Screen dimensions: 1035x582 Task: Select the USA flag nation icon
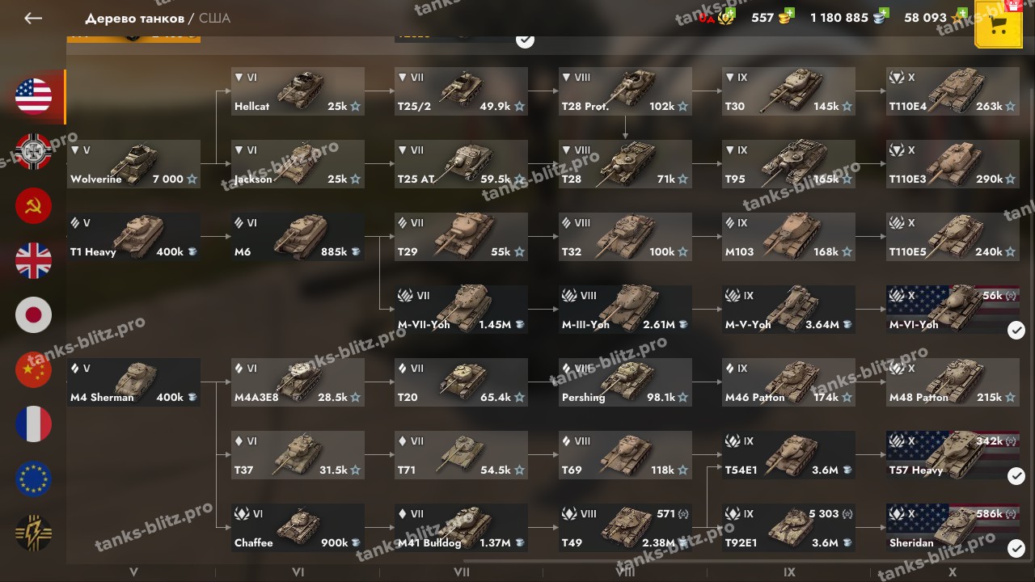pyautogui.click(x=33, y=97)
